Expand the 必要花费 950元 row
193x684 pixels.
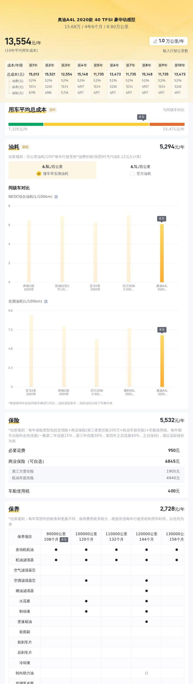click(96, 451)
